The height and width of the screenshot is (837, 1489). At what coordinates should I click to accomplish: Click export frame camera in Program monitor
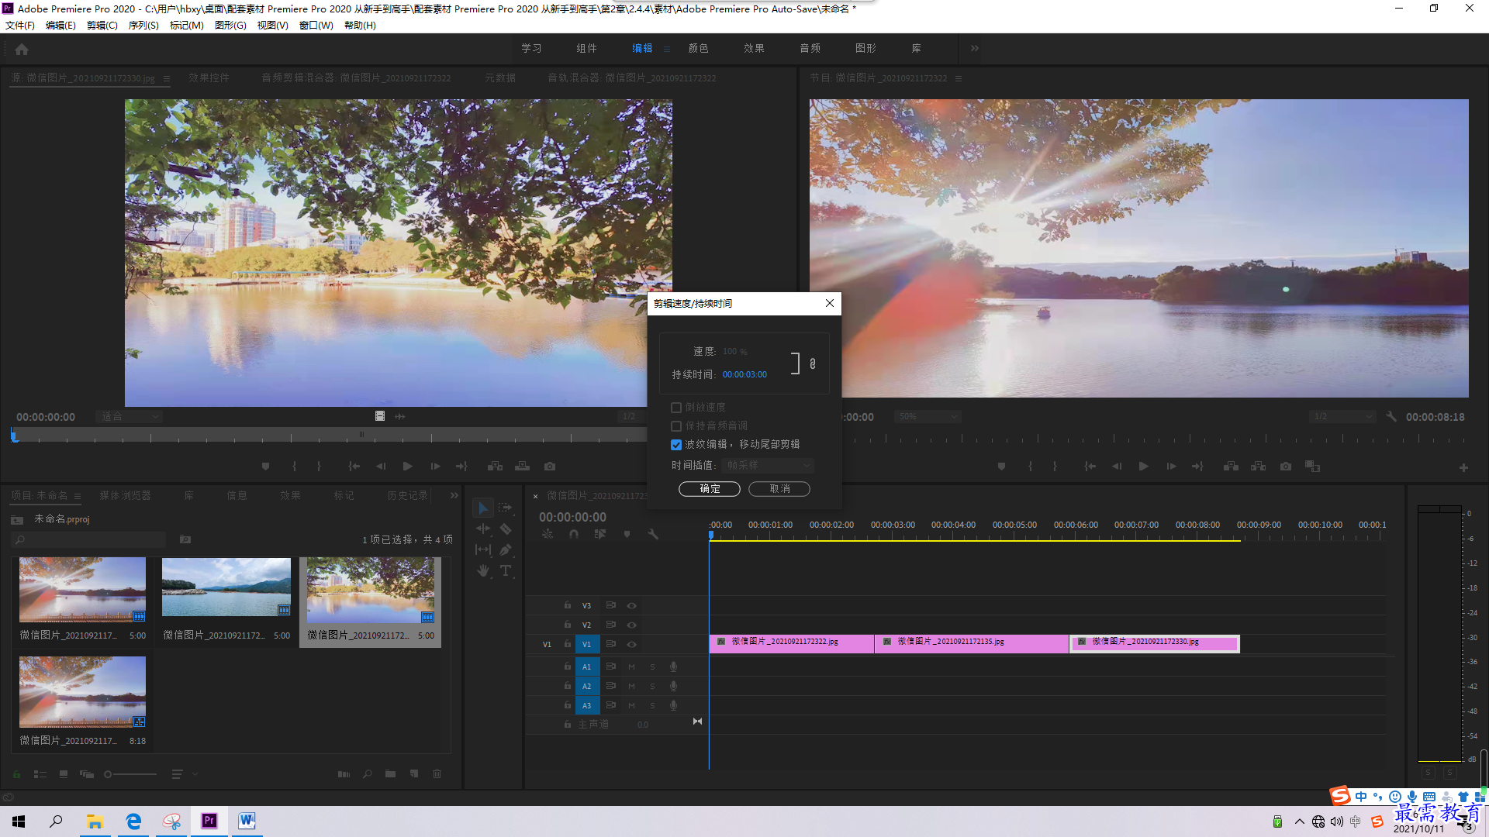[x=1286, y=467]
